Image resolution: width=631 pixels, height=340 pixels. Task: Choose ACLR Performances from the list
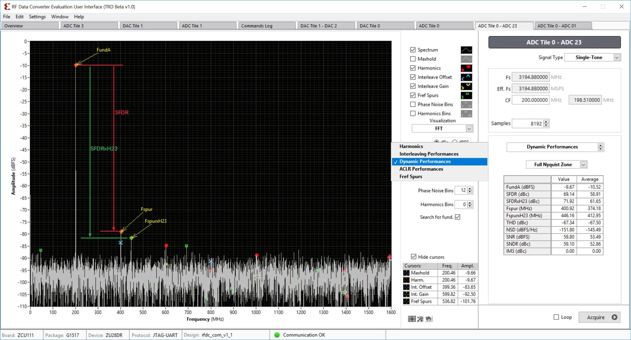pyautogui.click(x=421, y=169)
